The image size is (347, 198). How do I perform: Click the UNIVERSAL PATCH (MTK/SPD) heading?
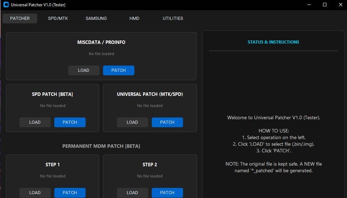coord(150,94)
